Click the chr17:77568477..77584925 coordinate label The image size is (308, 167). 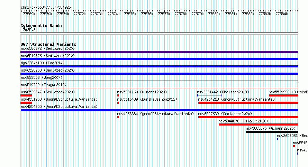coord(46,7)
